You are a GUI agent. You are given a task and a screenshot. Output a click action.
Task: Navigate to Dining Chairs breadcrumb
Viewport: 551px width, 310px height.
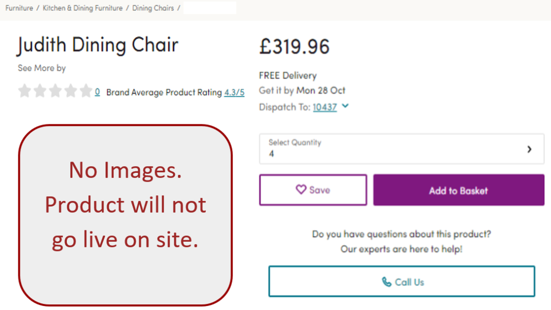click(153, 8)
